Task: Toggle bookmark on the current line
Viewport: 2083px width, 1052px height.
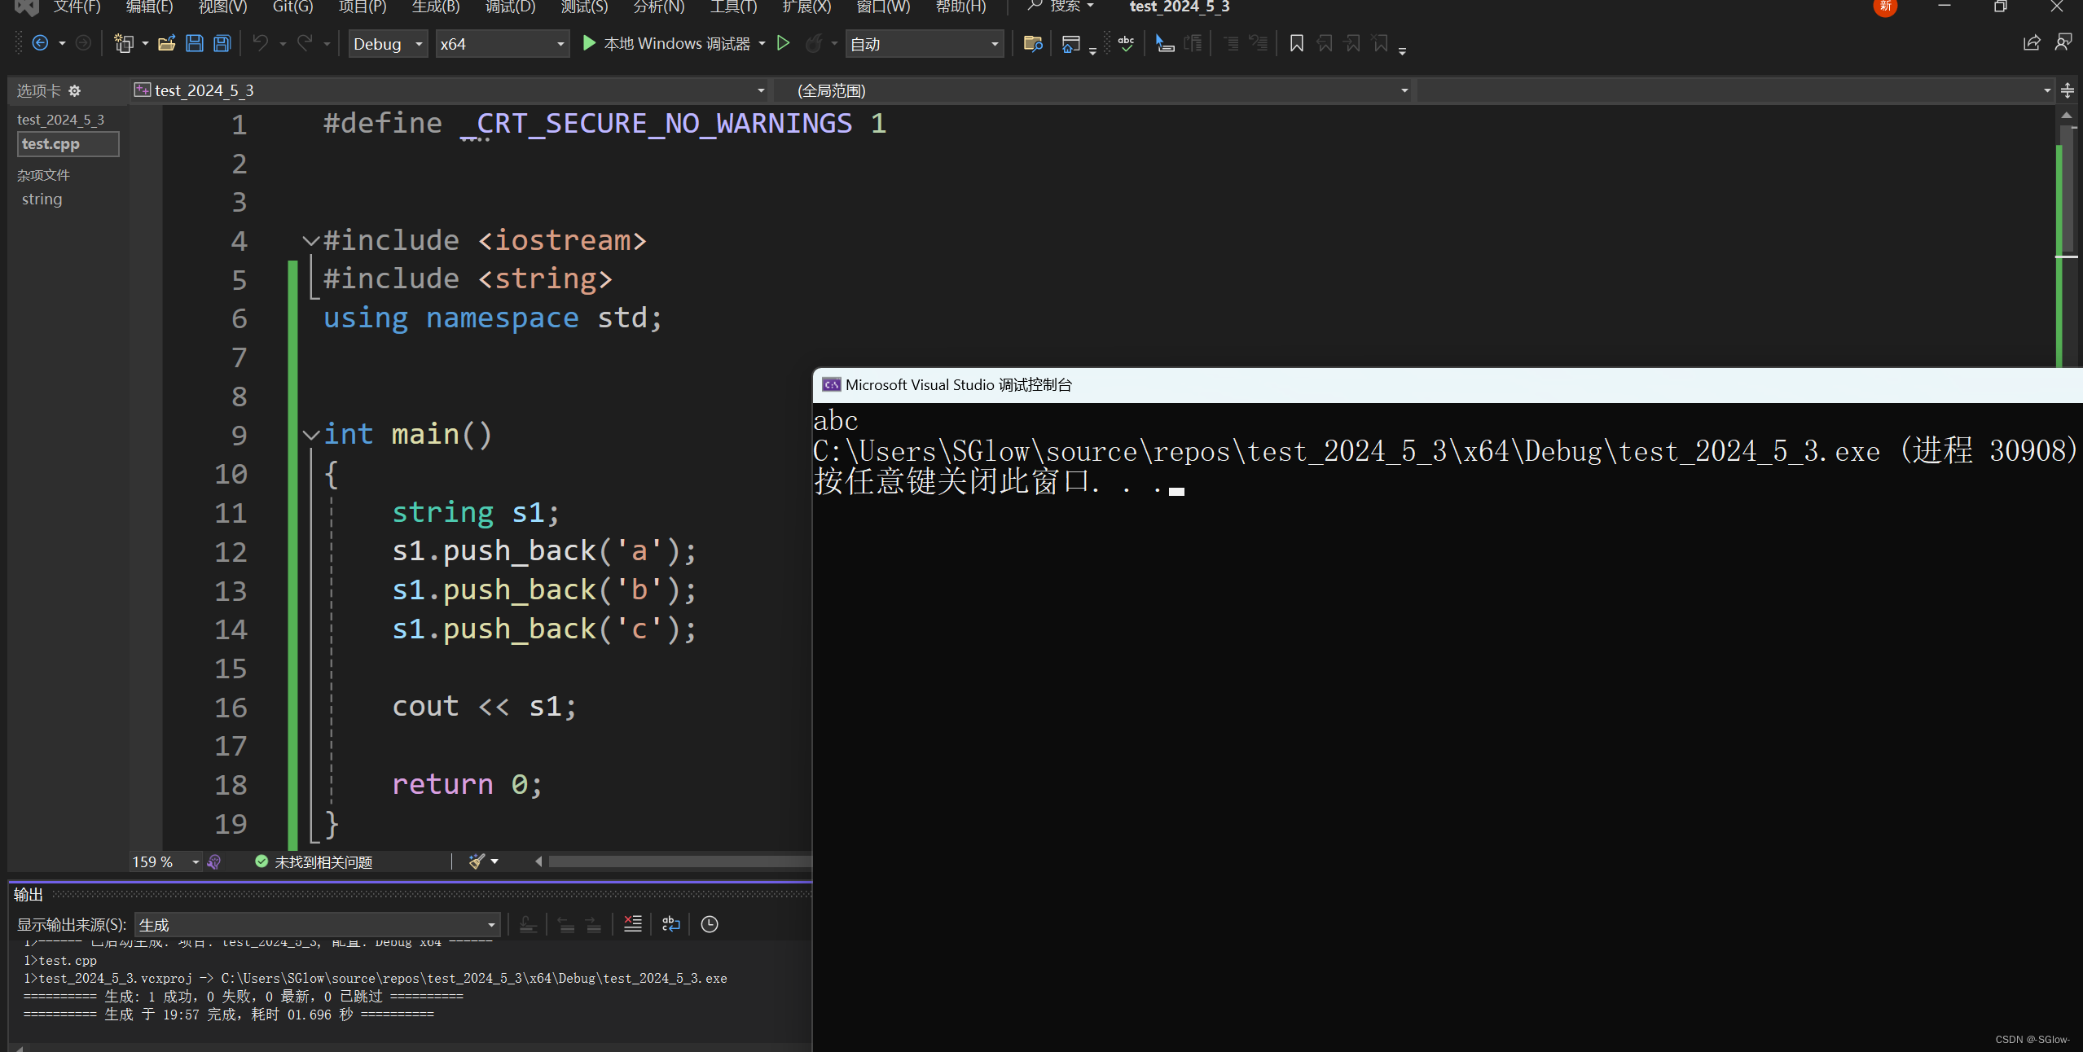Action: point(1296,44)
